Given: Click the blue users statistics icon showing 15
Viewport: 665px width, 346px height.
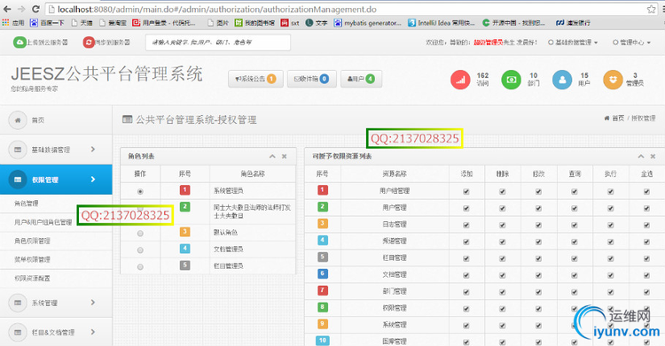Looking at the screenshot, I should coord(562,80).
